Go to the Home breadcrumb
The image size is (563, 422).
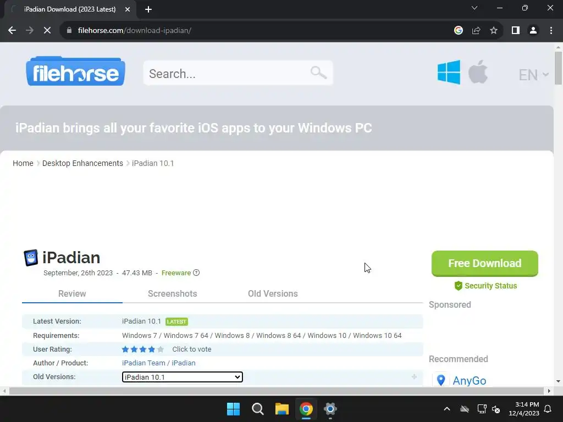tap(23, 163)
